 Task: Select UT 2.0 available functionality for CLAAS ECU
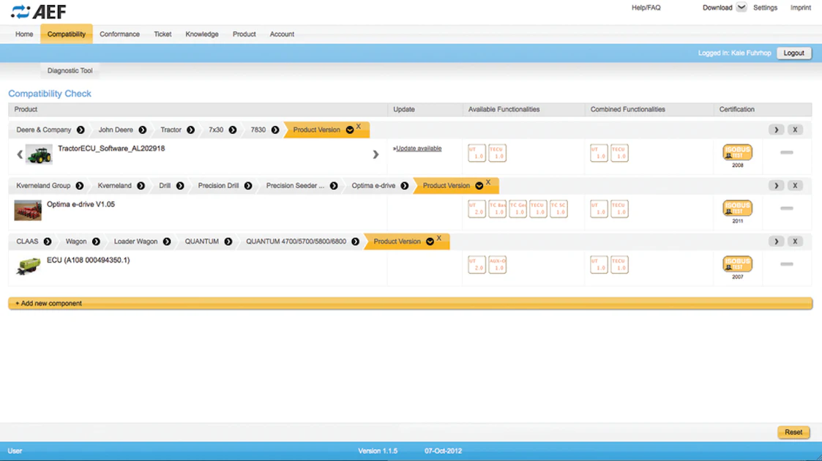477,265
